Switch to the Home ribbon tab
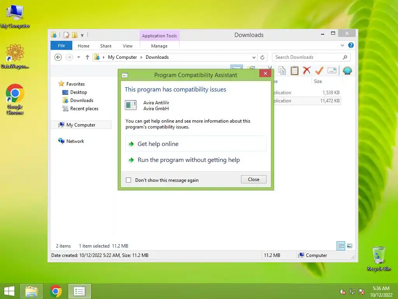The image size is (398, 299). (84, 46)
